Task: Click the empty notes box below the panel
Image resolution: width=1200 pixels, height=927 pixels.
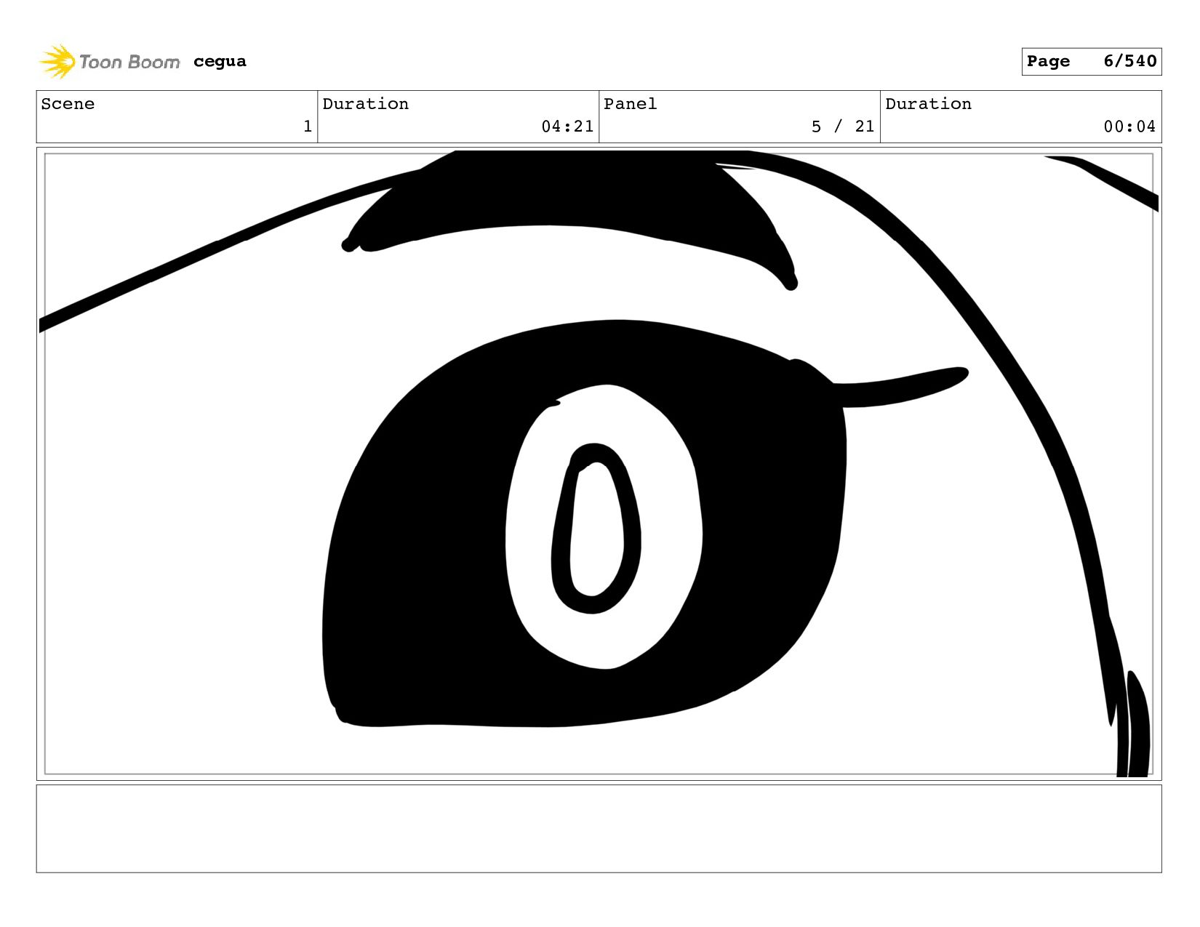Action: coord(599,829)
